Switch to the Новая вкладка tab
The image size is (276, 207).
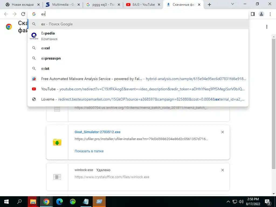click(23, 5)
